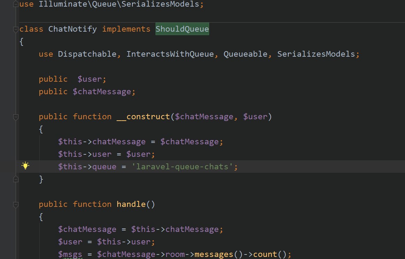405x259 pixels.
Task: Click the 'laravel-queue-chats' string literal
Action: [x=182, y=167]
